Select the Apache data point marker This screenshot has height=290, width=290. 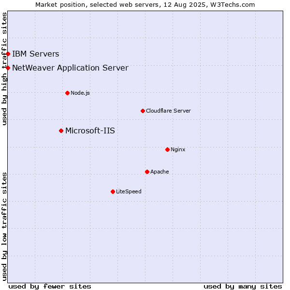coord(147,172)
